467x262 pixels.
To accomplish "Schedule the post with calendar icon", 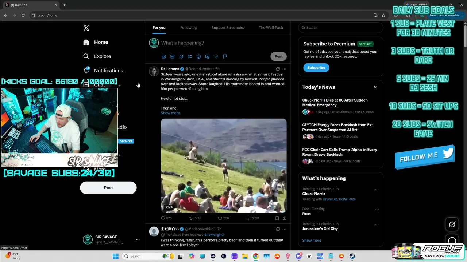I will coord(208,56).
